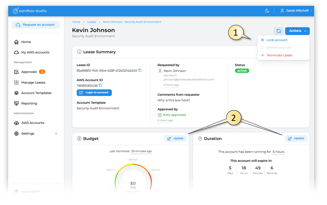
Task: Click the Approvals count badge
Action: click(42, 72)
